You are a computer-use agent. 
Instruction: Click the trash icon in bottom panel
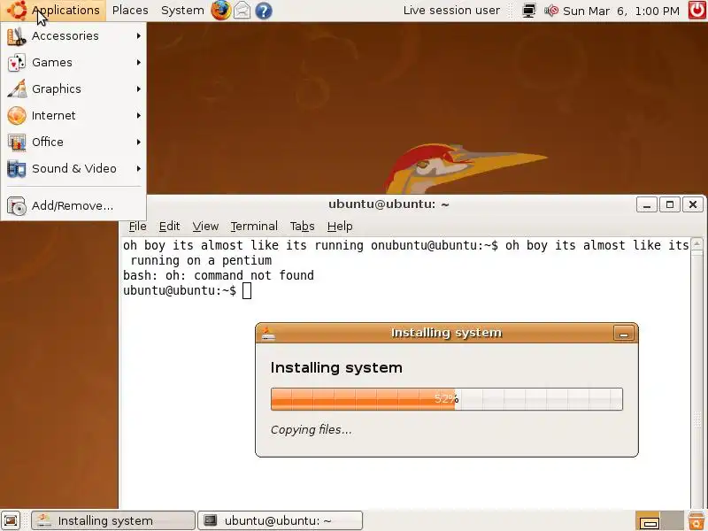697,520
